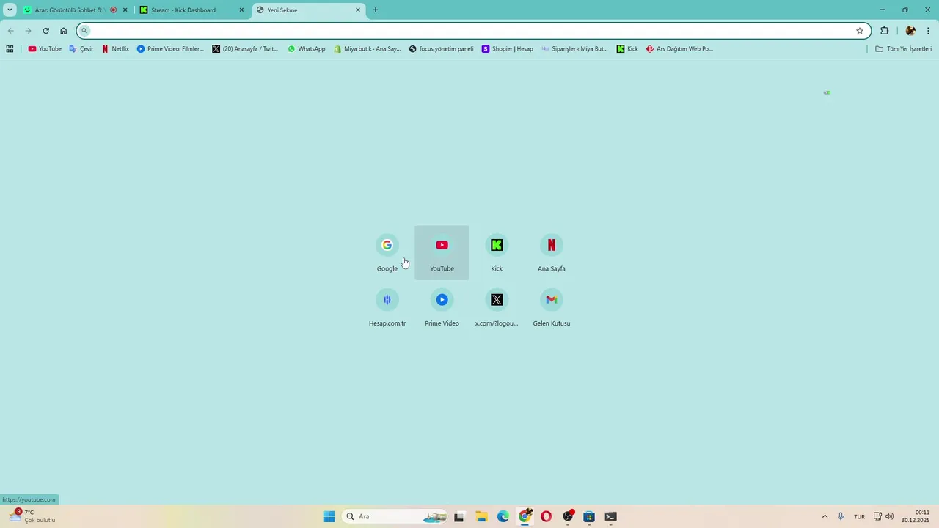Select the Yeni Sekme tab
Viewport: 939px width, 528px height.
(x=309, y=10)
